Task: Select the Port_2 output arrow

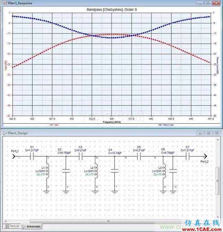Action: [x=206, y=156]
